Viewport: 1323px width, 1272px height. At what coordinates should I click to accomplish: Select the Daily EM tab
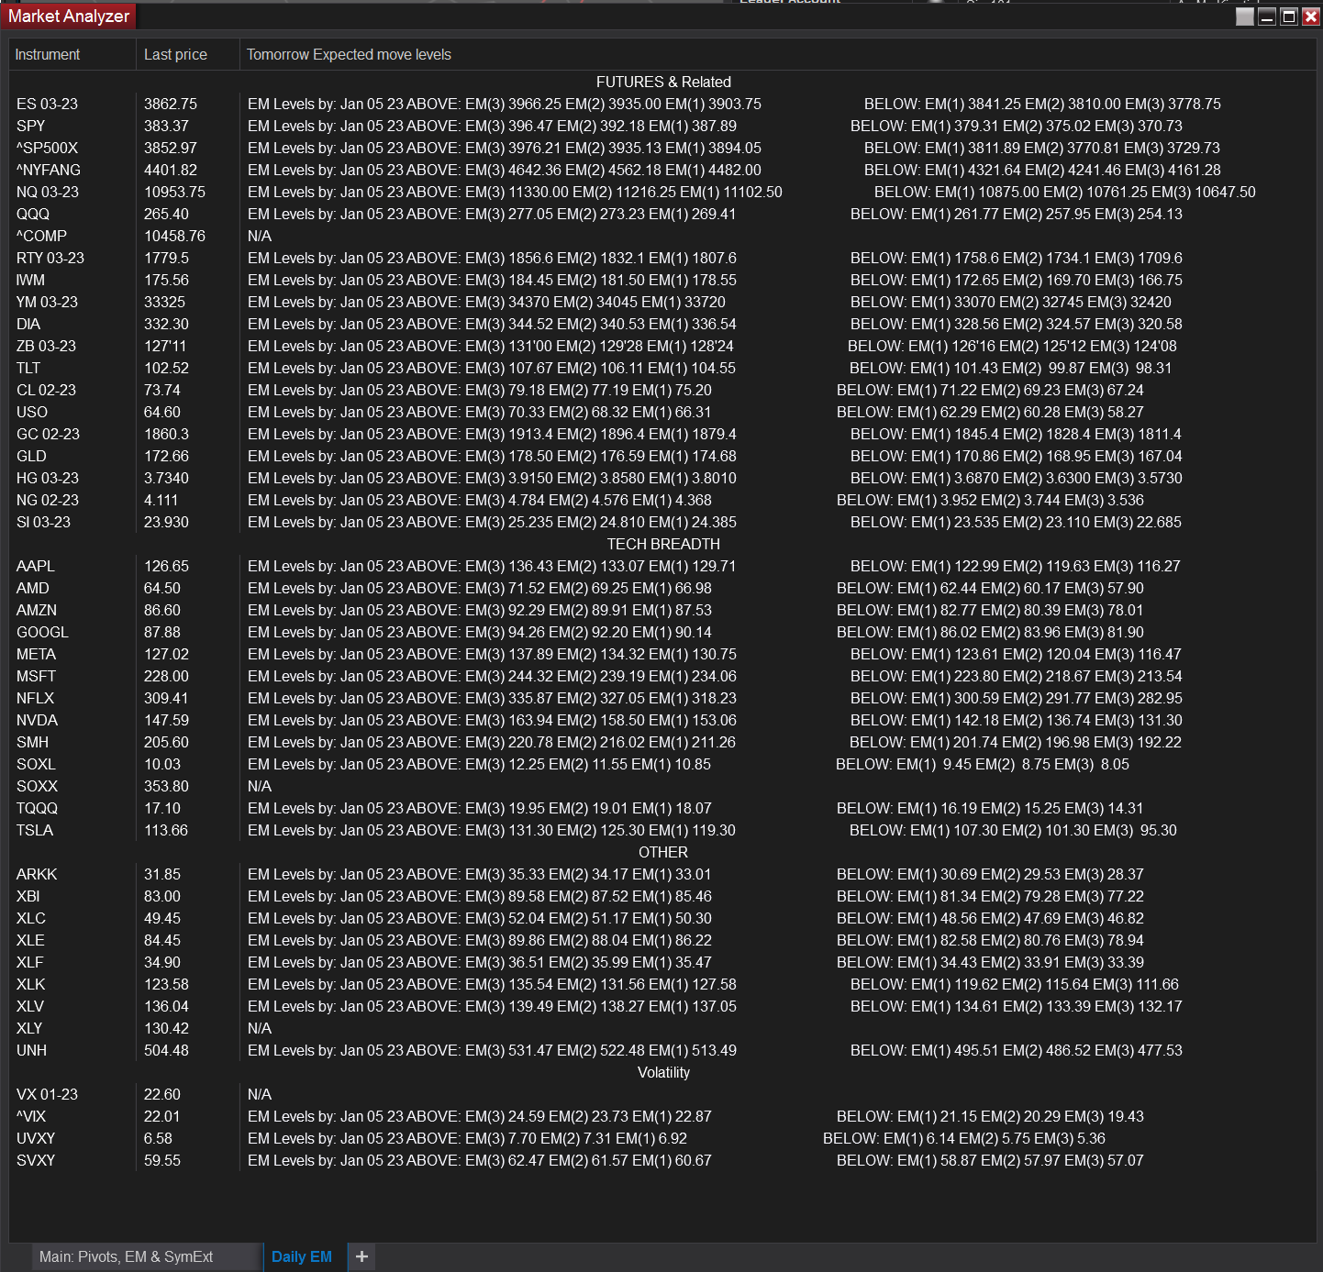(303, 1256)
